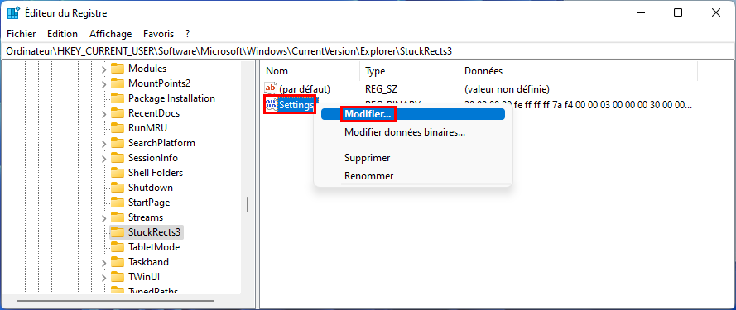
Task: Expand the Taskband tree node
Action: pos(103,262)
